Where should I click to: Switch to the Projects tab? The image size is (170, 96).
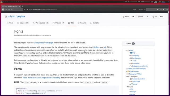[x=58, y=23]
